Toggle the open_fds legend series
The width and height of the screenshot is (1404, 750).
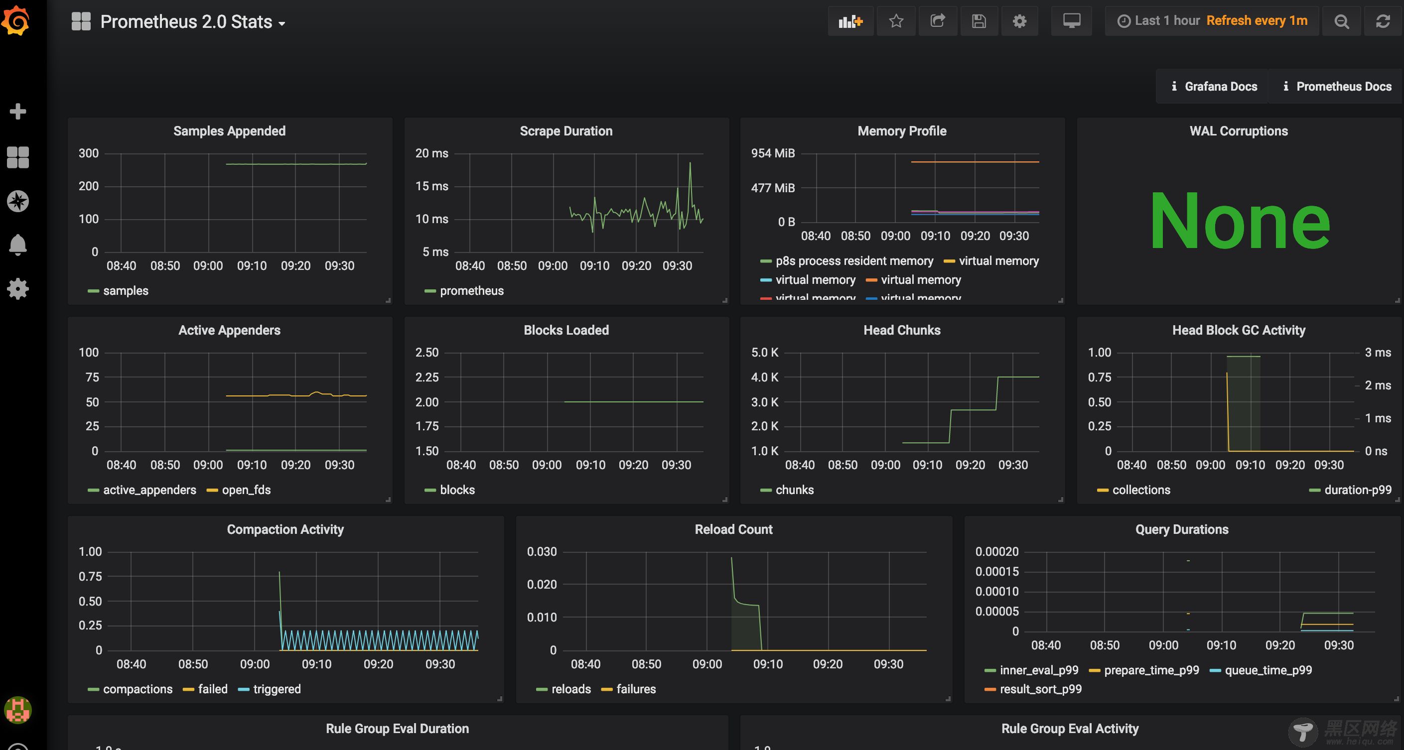pos(246,490)
